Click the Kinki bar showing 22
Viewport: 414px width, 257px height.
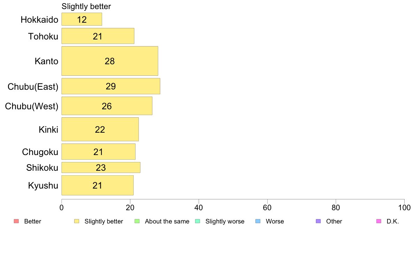[x=100, y=130]
